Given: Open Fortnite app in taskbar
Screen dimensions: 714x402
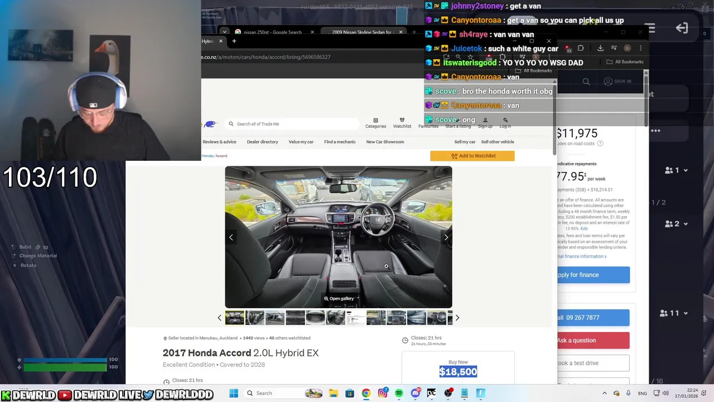Looking at the screenshot, I should click(x=480, y=393).
